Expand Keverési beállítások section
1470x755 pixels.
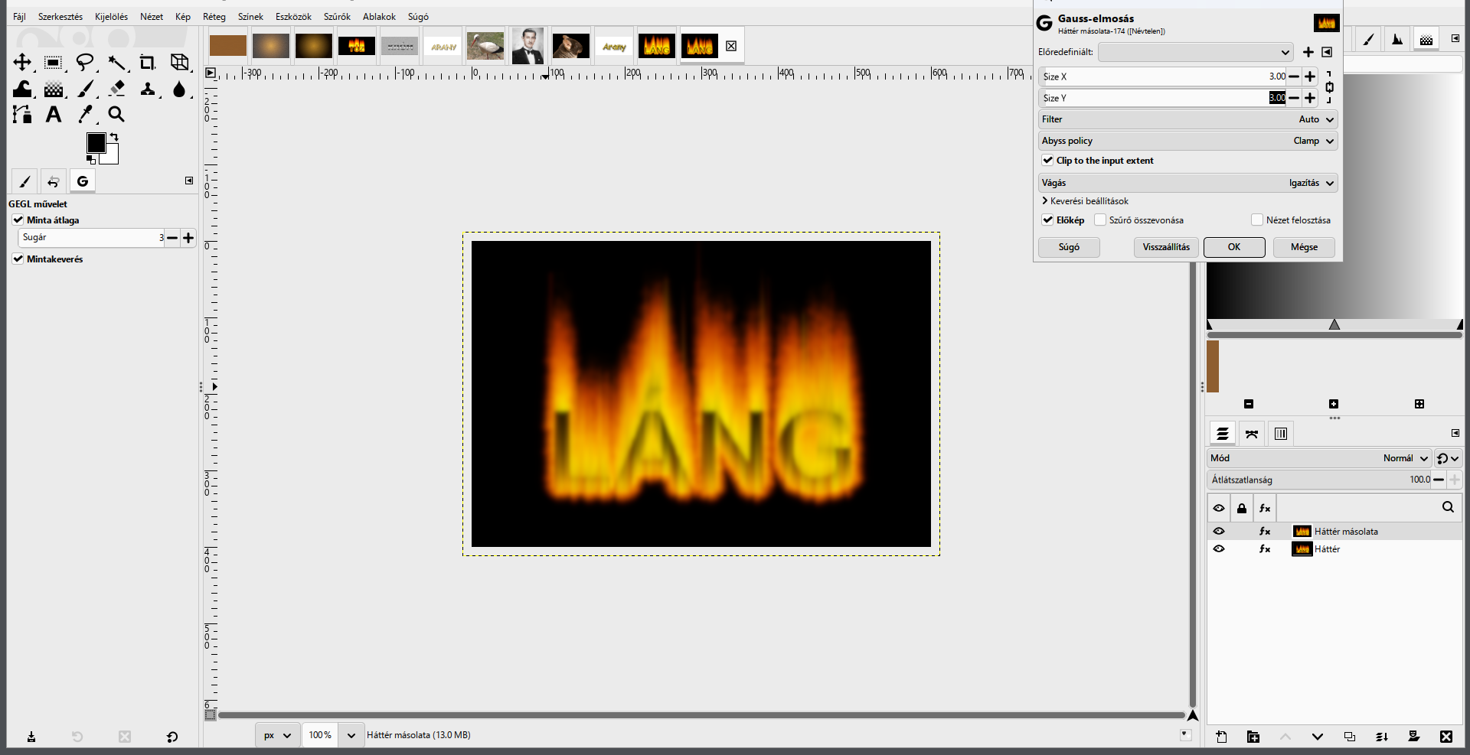[x=1085, y=201]
